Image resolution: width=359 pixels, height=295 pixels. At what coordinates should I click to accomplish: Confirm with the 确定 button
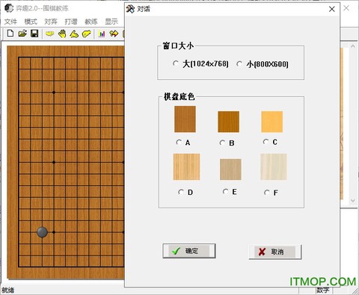189,251
